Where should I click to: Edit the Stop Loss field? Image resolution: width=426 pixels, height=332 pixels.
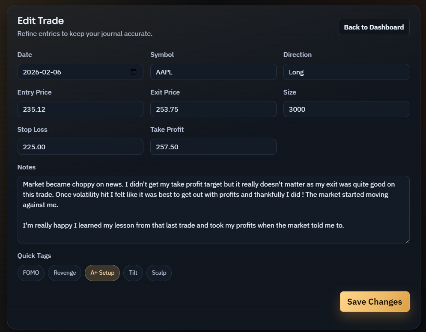(80, 147)
